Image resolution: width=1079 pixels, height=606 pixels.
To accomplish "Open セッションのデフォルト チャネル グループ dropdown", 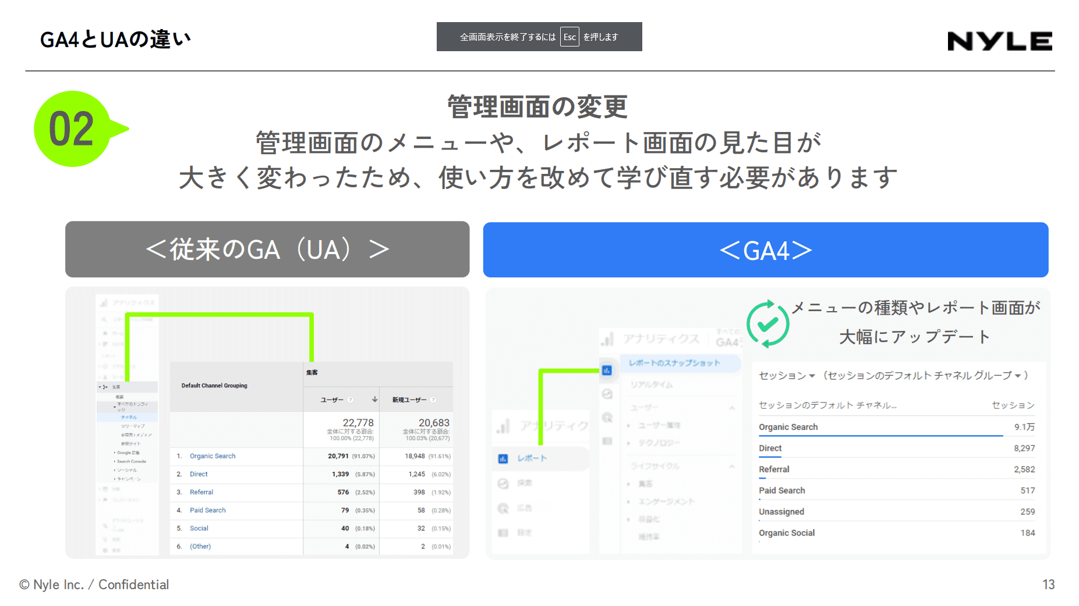I will click(x=925, y=376).
